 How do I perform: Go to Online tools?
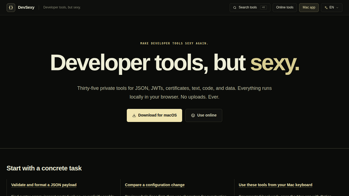click(x=285, y=8)
